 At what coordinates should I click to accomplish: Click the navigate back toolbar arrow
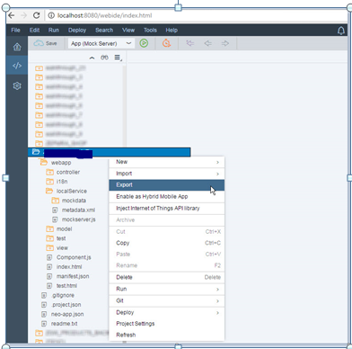pos(207,43)
